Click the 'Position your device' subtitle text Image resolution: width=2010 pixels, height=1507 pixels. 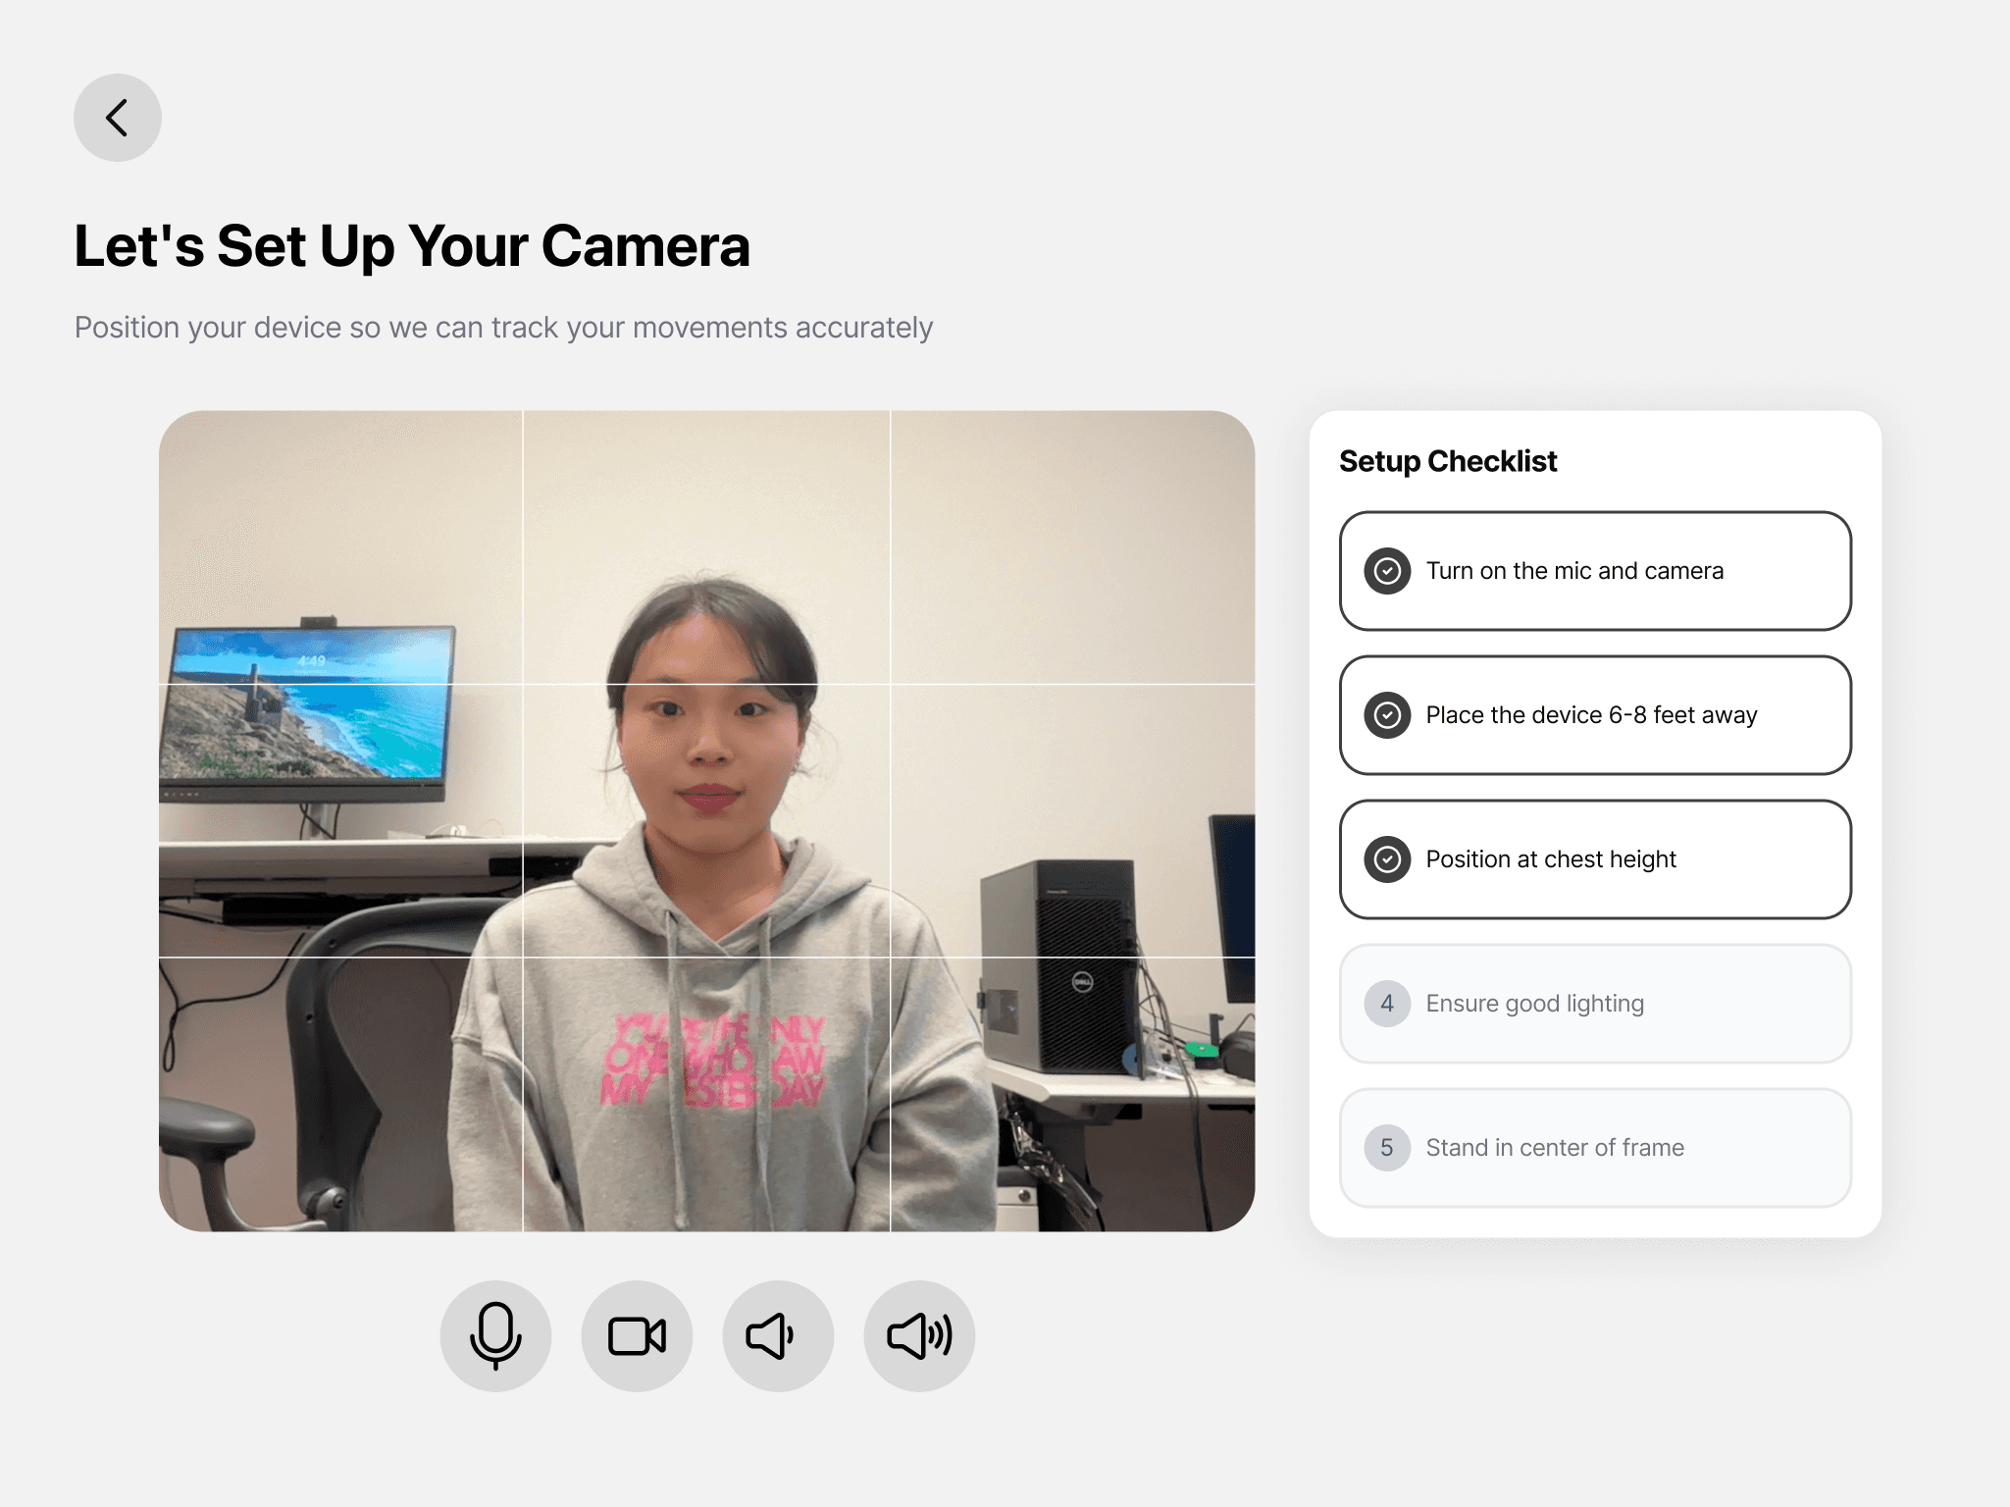(x=503, y=327)
